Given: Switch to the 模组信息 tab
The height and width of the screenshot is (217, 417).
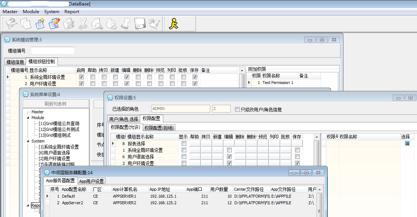Looking at the screenshot, I should [15, 62].
